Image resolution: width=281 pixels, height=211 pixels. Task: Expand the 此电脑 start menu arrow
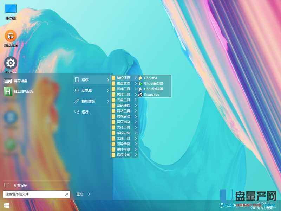click(x=107, y=91)
